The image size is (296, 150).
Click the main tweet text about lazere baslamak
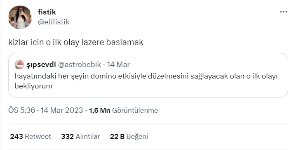(76, 43)
